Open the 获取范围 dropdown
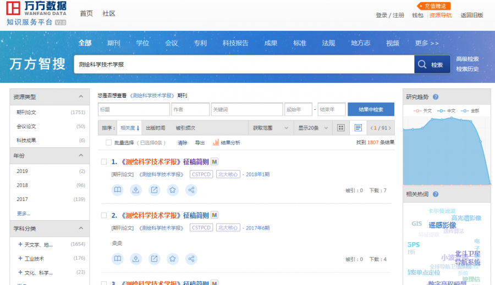Viewport: 495px width, 285px height. (x=270, y=128)
